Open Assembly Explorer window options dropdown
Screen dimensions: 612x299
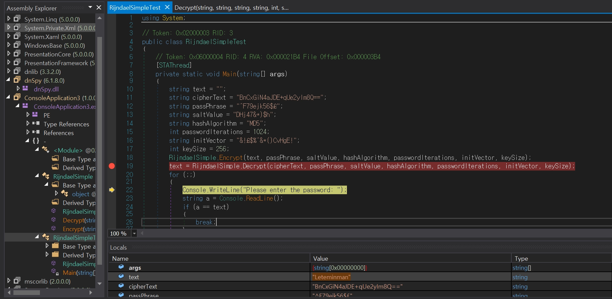tap(90, 7)
